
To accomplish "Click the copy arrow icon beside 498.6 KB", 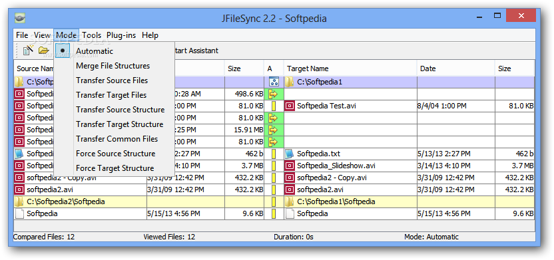I will [x=274, y=94].
